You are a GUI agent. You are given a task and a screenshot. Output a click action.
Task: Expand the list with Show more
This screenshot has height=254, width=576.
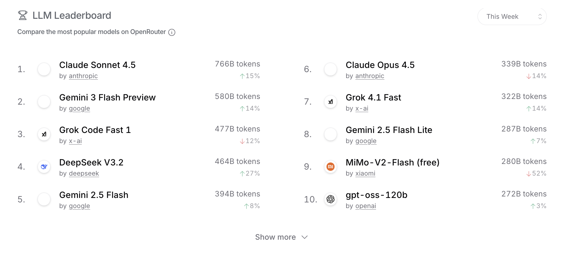275,237
